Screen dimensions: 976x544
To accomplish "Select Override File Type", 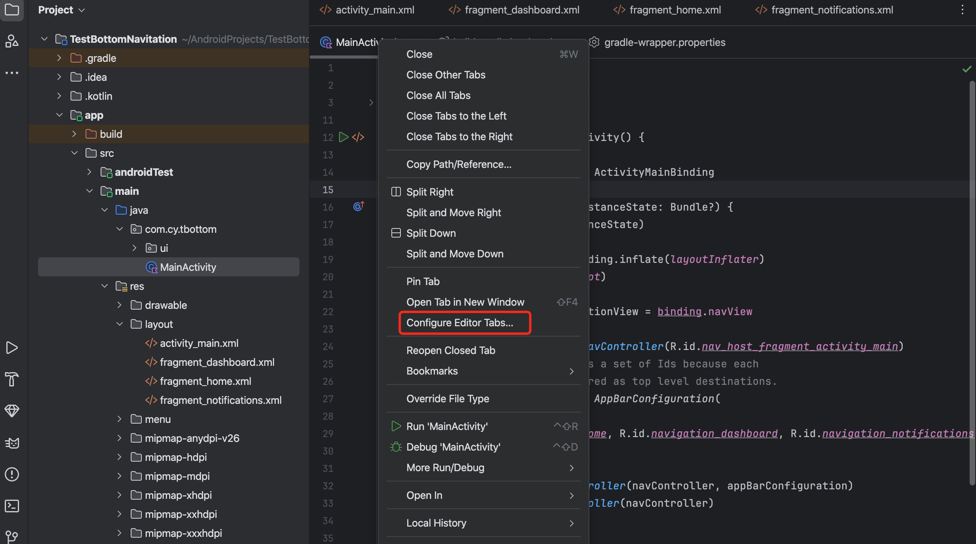I will 484,399.
